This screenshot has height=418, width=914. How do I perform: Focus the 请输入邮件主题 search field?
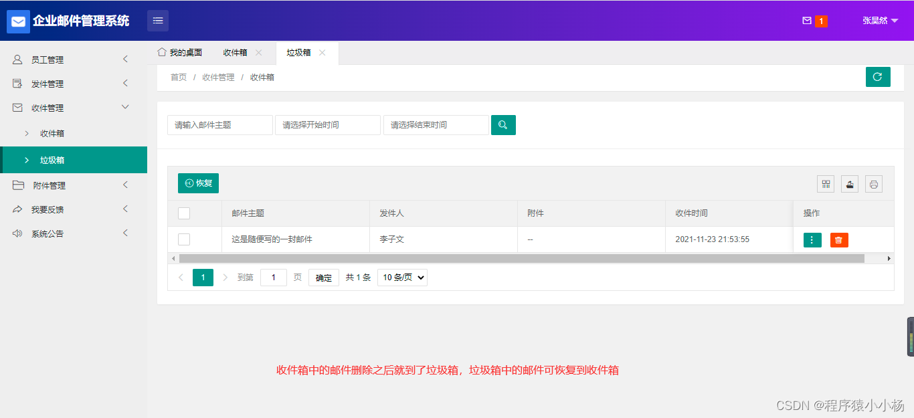(220, 125)
